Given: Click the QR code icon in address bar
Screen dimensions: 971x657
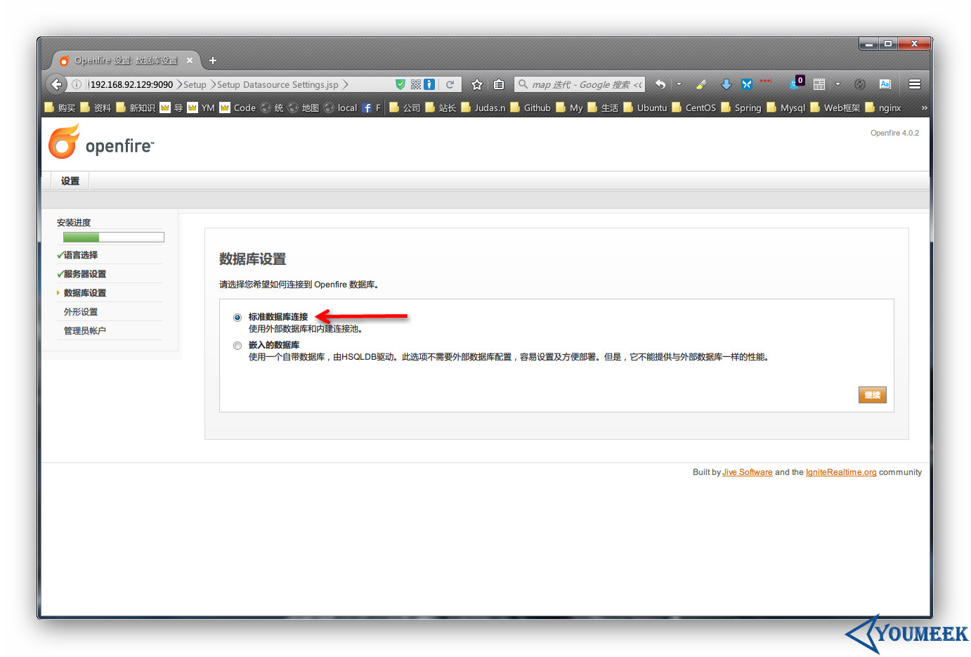Looking at the screenshot, I should 416,84.
